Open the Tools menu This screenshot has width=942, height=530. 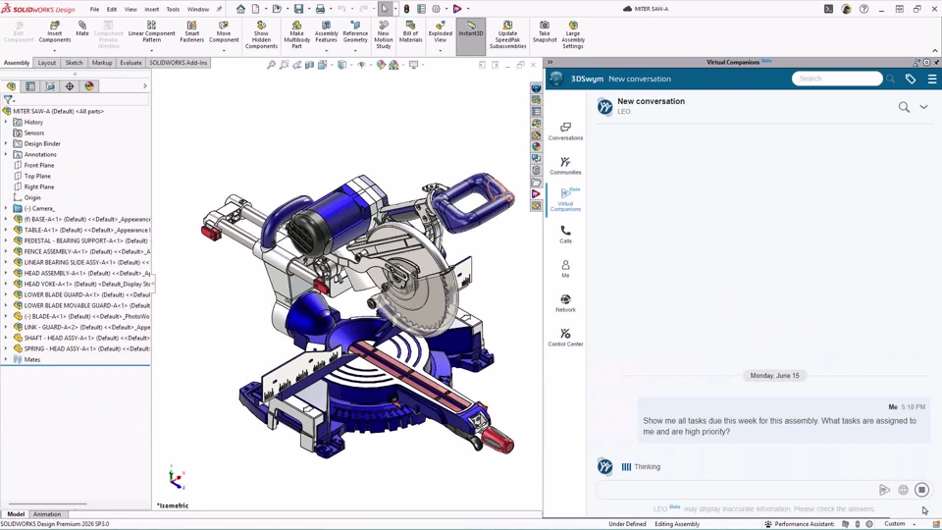[173, 9]
